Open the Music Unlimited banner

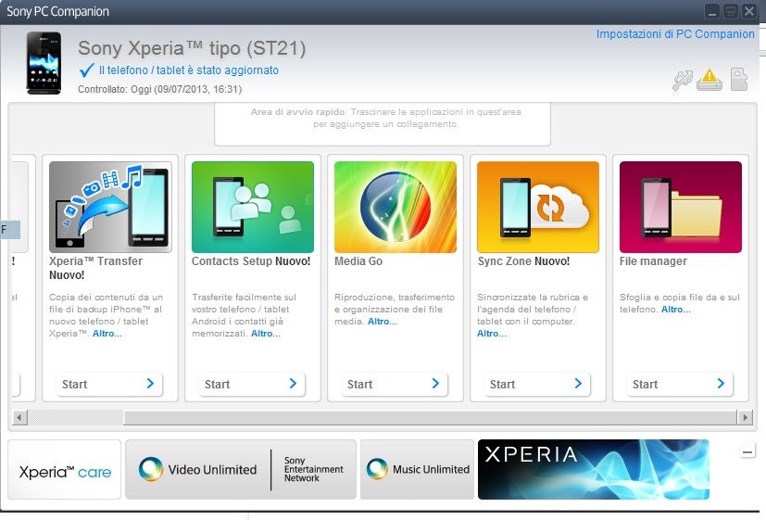pyautogui.click(x=417, y=470)
